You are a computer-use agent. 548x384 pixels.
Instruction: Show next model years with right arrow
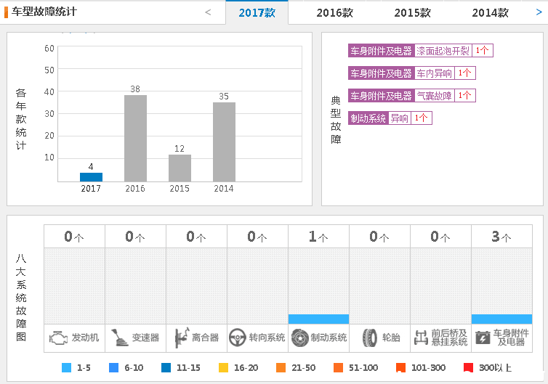pos(539,12)
